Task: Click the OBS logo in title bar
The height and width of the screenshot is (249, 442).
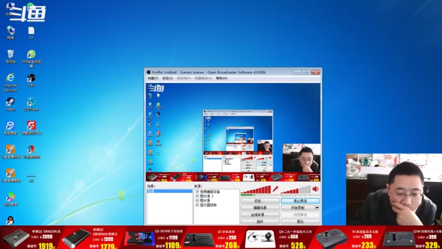Action: pos(149,72)
